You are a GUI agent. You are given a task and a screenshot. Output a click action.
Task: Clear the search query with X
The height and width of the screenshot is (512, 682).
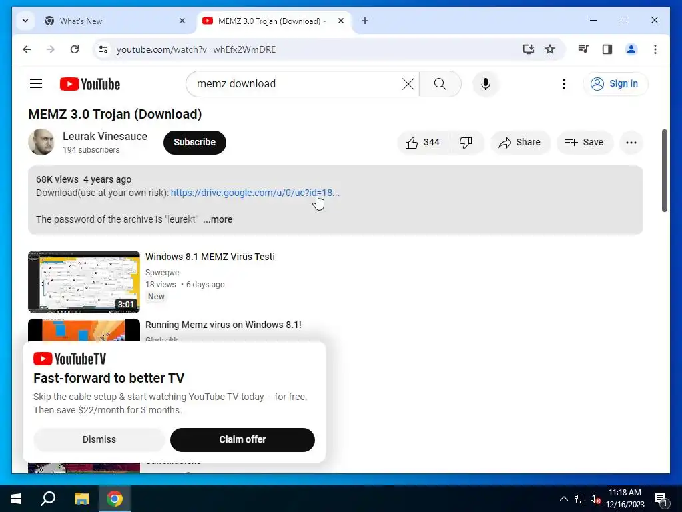coord(408,83)
